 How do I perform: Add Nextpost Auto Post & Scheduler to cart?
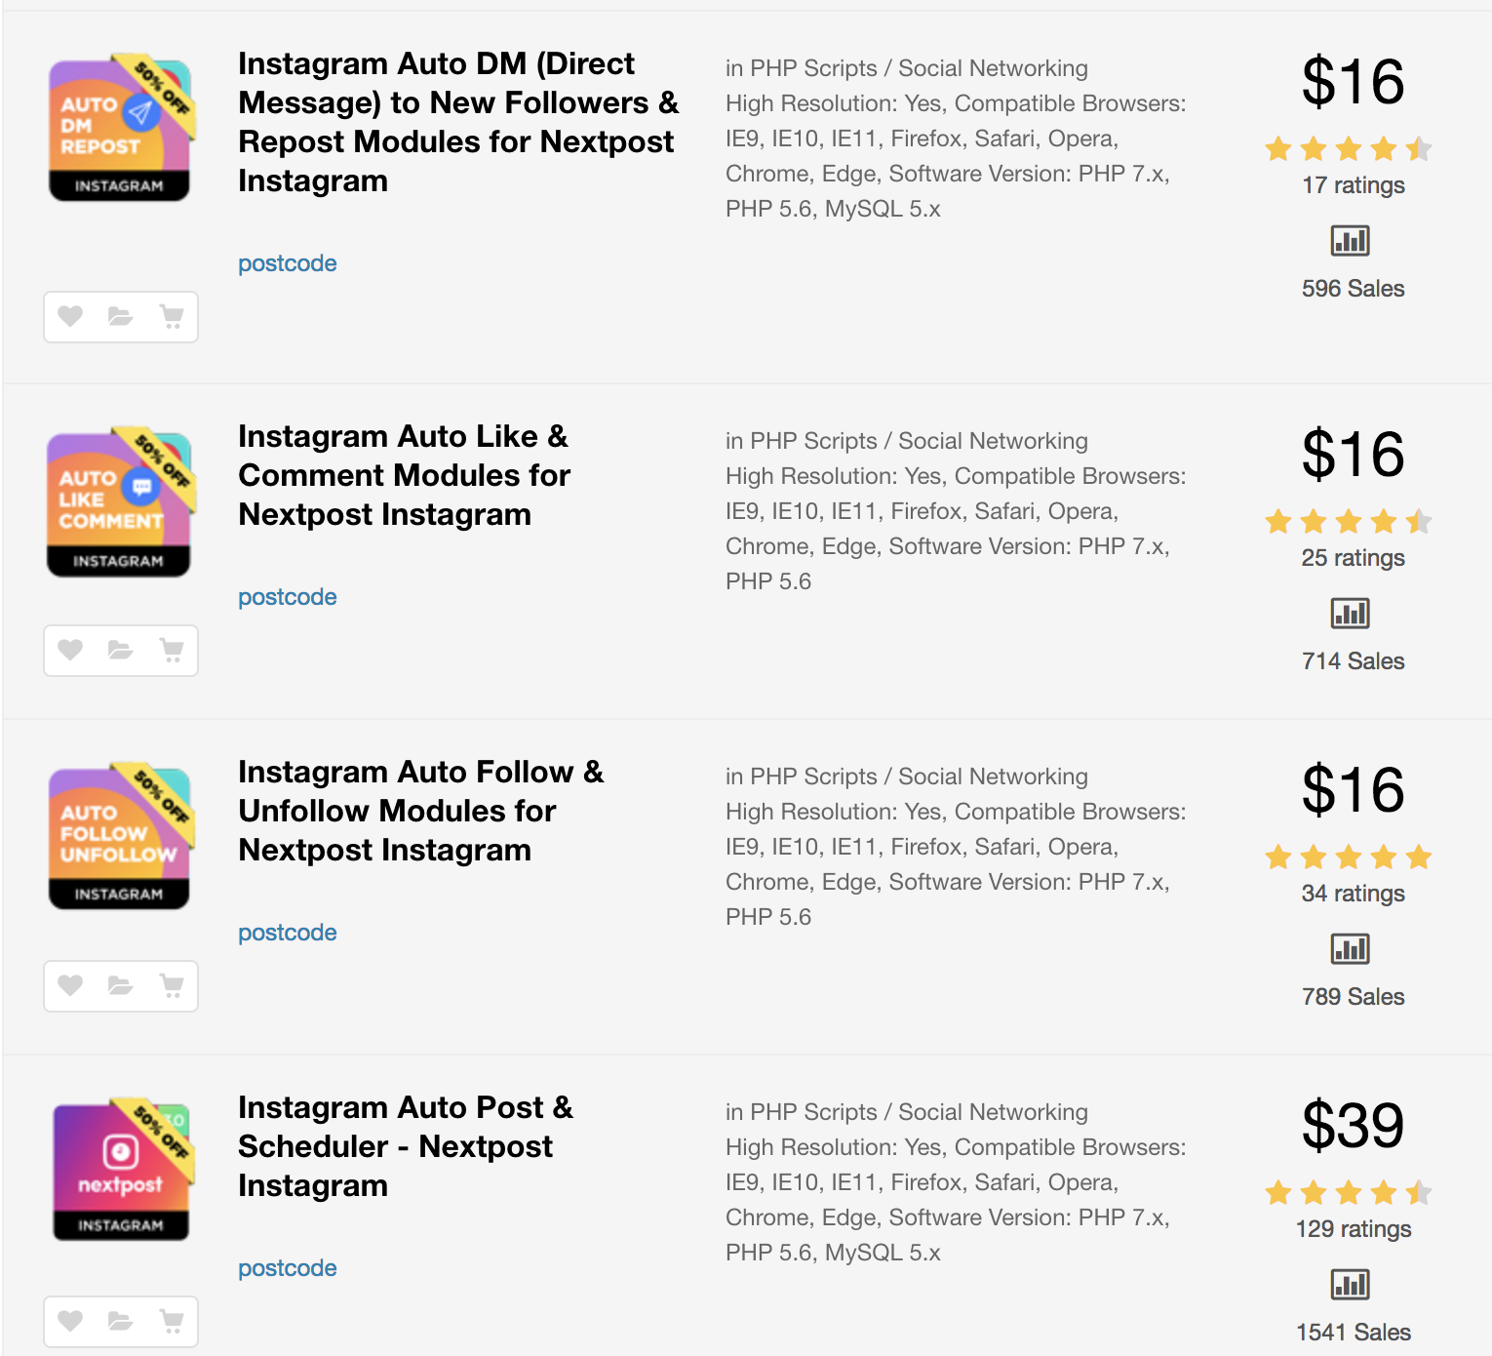172,1321
